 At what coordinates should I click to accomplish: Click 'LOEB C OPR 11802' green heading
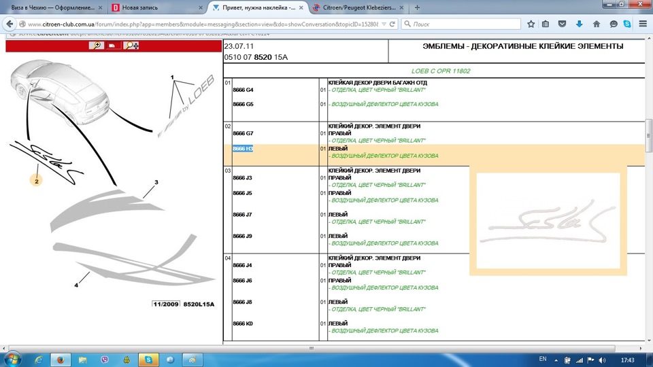[441, 71]
